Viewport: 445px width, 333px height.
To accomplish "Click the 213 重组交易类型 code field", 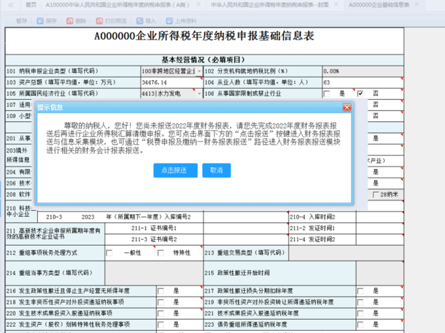I will pyautogui.click(x=346, y=253).
